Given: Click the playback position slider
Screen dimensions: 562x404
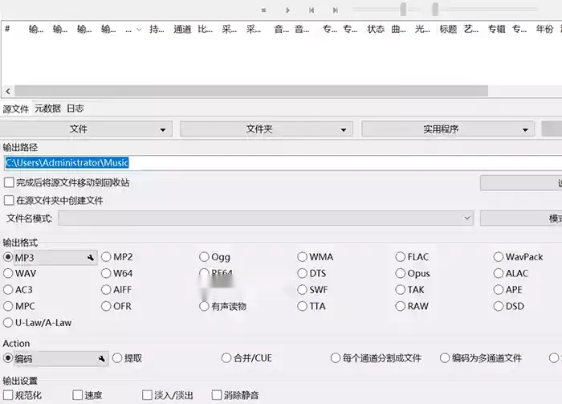Looking at the screenshot, I should click(x=377, y=10).
